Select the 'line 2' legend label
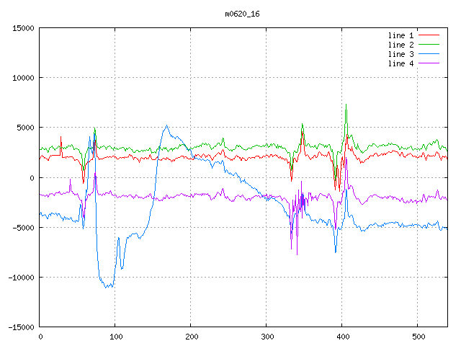Image resolution: width=461 pixels, height=346 pixels. click(400, 45)
